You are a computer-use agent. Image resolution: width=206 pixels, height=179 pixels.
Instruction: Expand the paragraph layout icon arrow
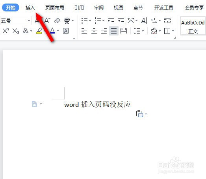click(41, 104)
